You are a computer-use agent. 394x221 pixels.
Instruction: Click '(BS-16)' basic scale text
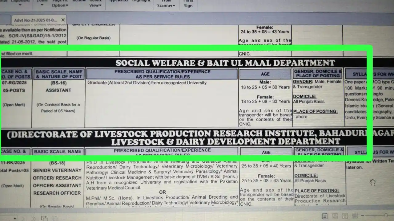(58, 83)
